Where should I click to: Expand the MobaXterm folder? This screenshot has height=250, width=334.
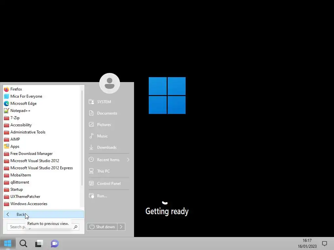pos(41,175)
